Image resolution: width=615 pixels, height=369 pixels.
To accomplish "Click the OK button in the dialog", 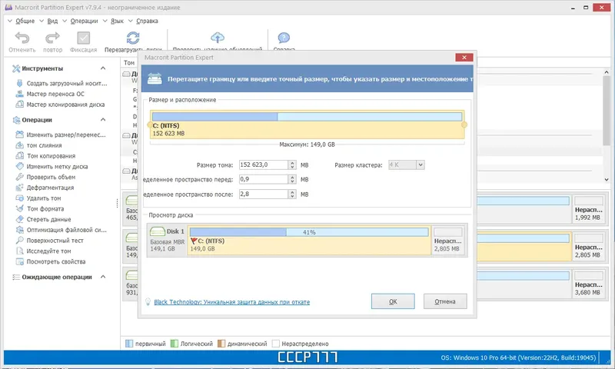I will pyautogui.click(x=393, y=301).
